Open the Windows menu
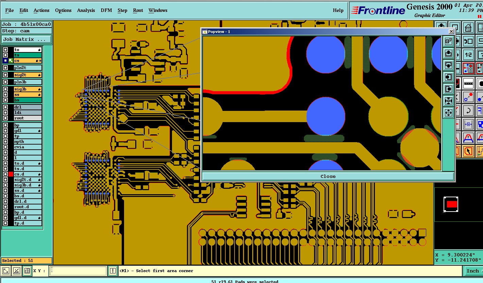This screenshot has width=483, height=283. pyautogui.click(x=158, y=10)
